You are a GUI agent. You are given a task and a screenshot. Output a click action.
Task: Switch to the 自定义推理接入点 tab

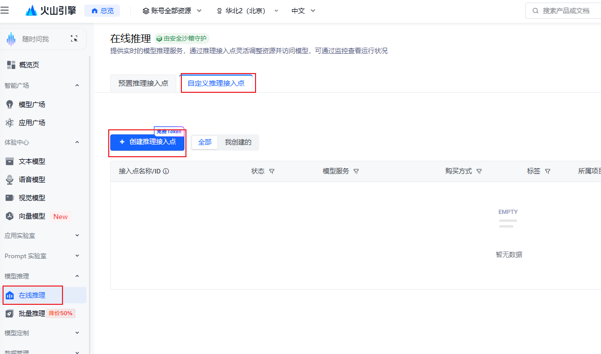tap(216, 84)
